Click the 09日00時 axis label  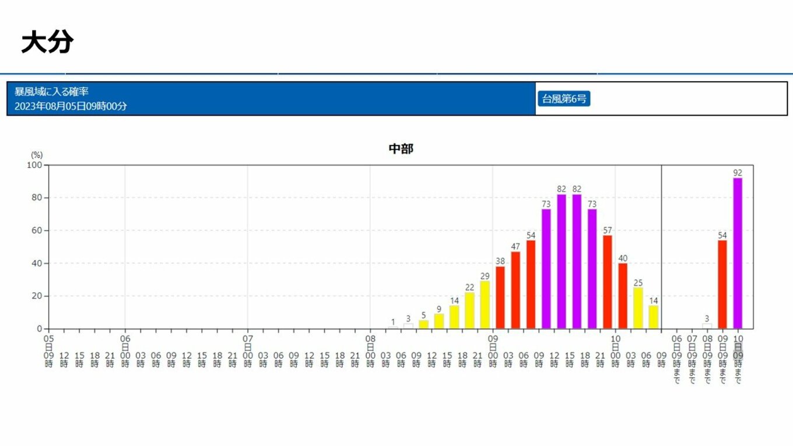(493, 350)
